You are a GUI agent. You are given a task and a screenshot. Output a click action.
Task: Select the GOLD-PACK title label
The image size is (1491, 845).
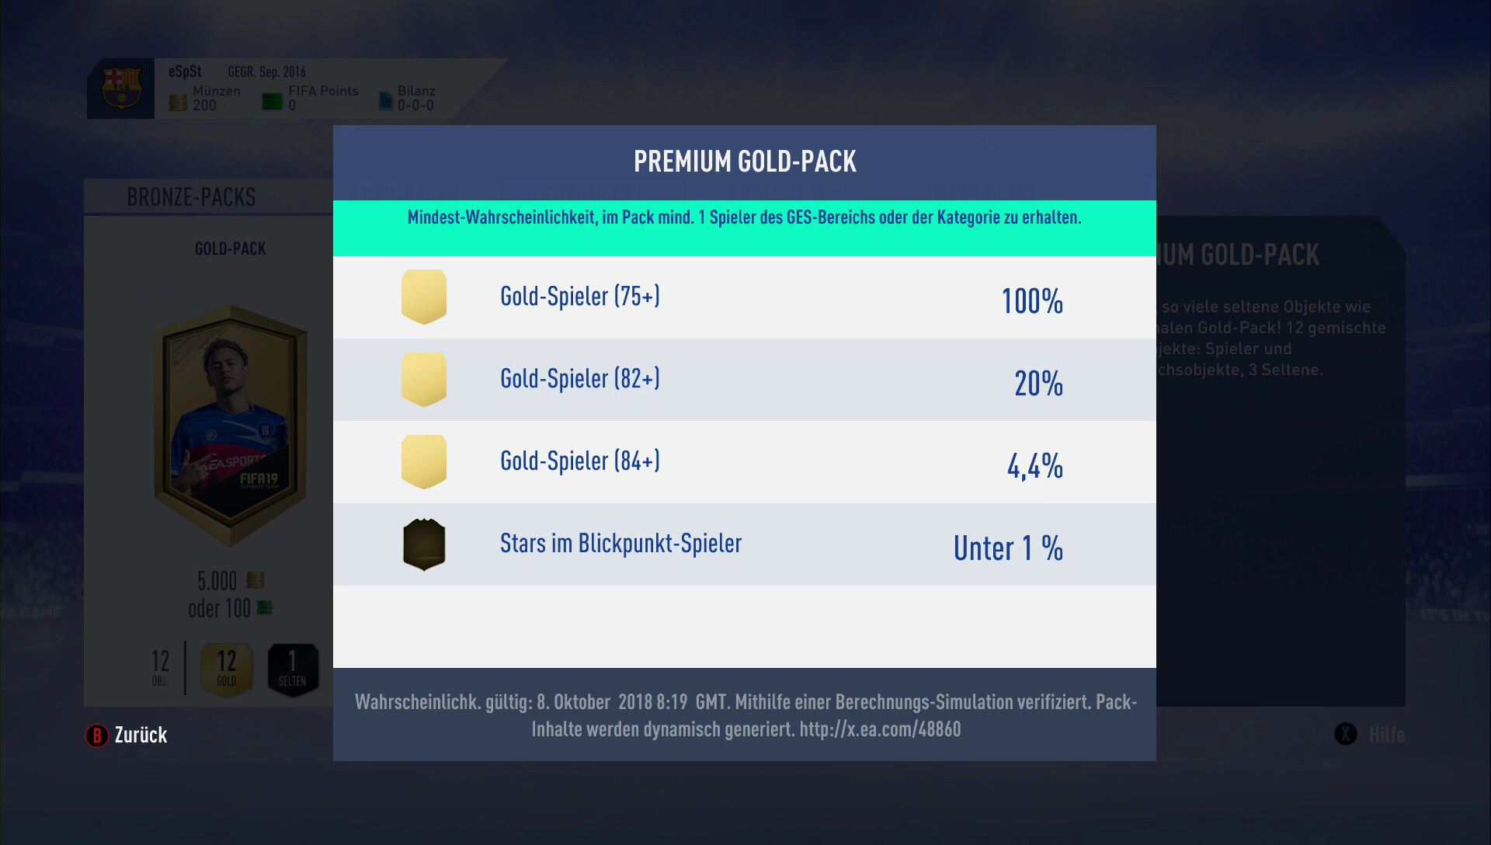231,249
